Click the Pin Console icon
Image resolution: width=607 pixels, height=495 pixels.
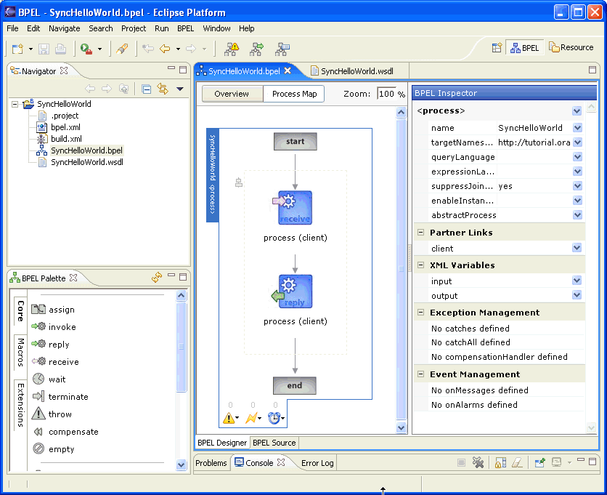[539, 462]
